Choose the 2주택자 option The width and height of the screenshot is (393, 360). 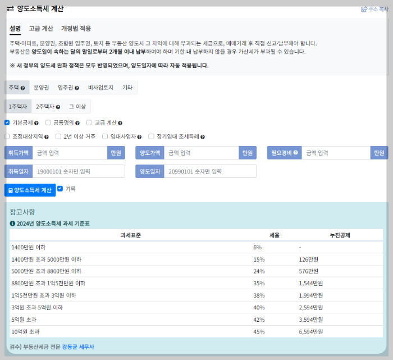point(48,107)
